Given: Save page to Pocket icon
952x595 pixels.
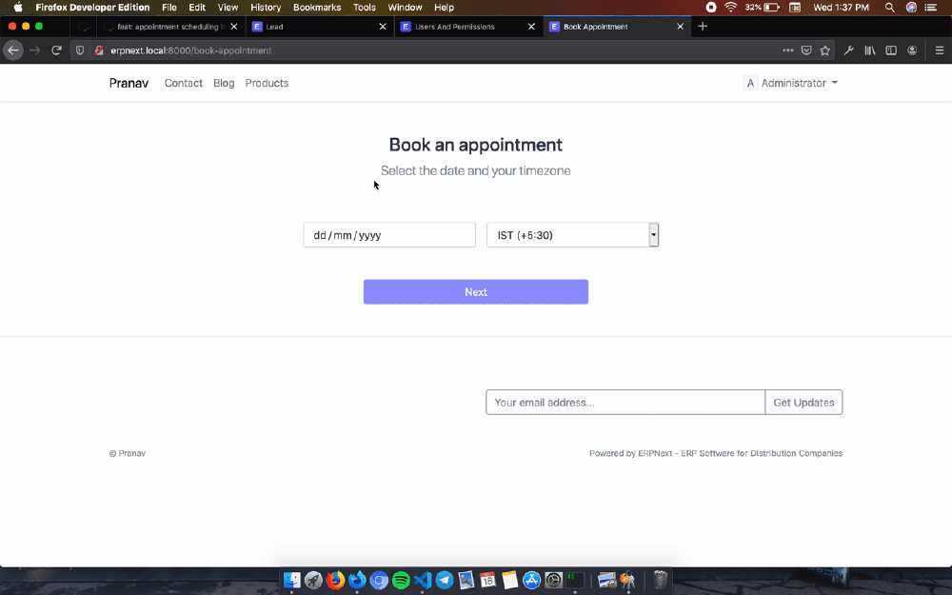Looking at the screenshot, I should tap(806, 50).
